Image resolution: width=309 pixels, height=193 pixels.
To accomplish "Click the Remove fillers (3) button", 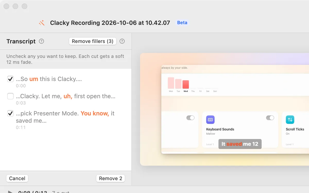I will click(x=93, y=41).
